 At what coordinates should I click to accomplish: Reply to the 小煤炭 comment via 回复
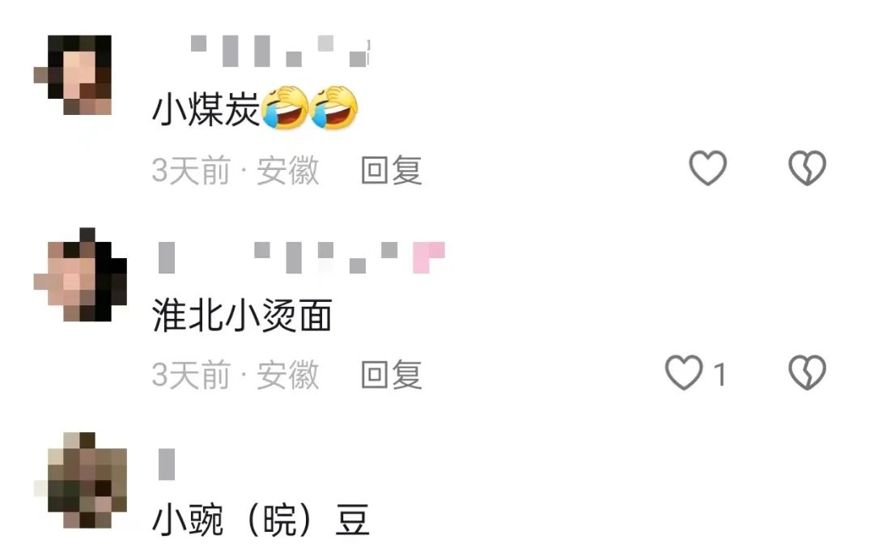click(392, 170)
